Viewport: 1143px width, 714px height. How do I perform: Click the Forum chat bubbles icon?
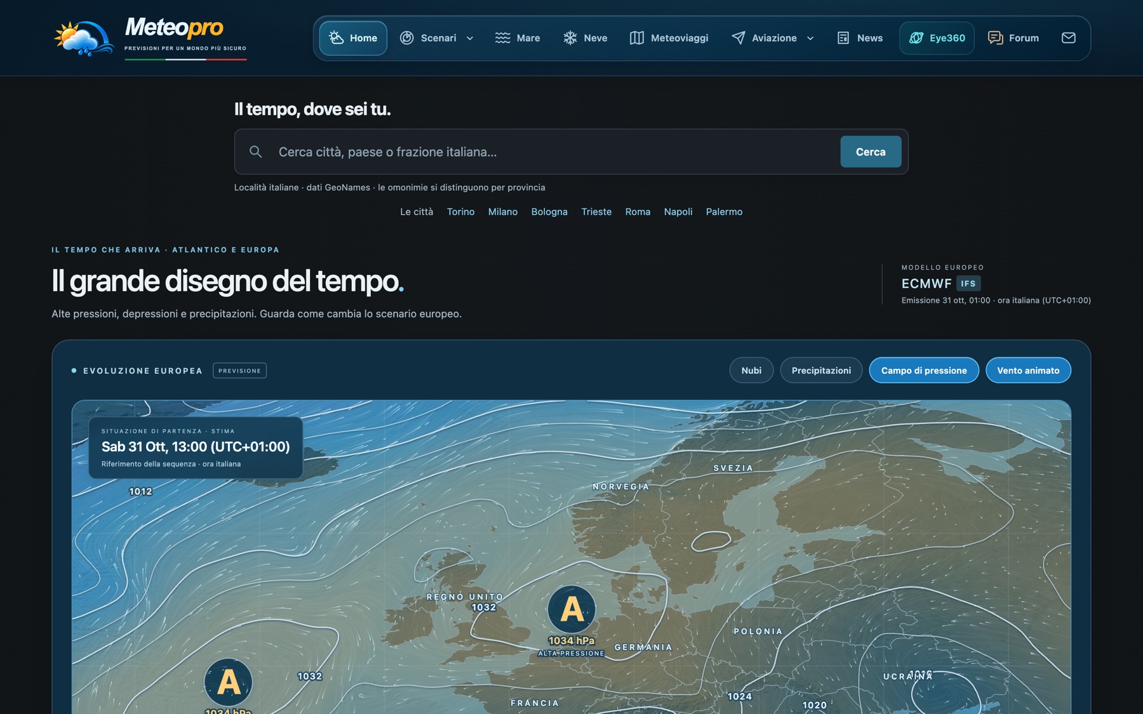(x=995, y=38)
